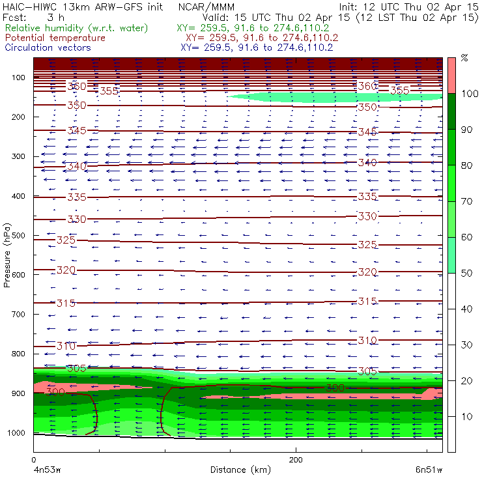Click the 50 value label beside the colorbar

point(466,274)
